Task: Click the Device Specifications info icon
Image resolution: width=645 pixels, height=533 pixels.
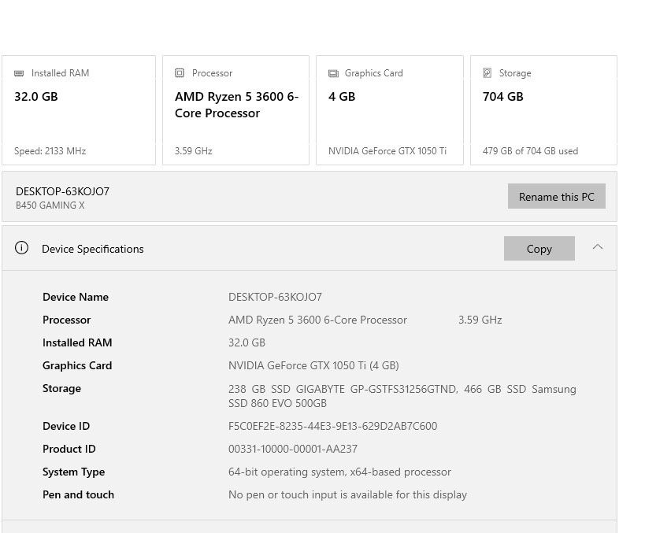Action: pyautogui.click(x=22, y=248)
